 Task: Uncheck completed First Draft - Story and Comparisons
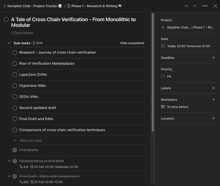pyautogui.click(x=15, y=176)
